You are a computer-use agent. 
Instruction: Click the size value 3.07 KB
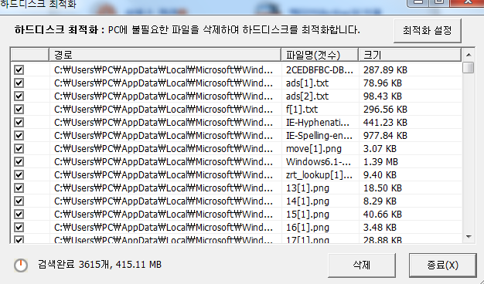(x=380, y=148)
